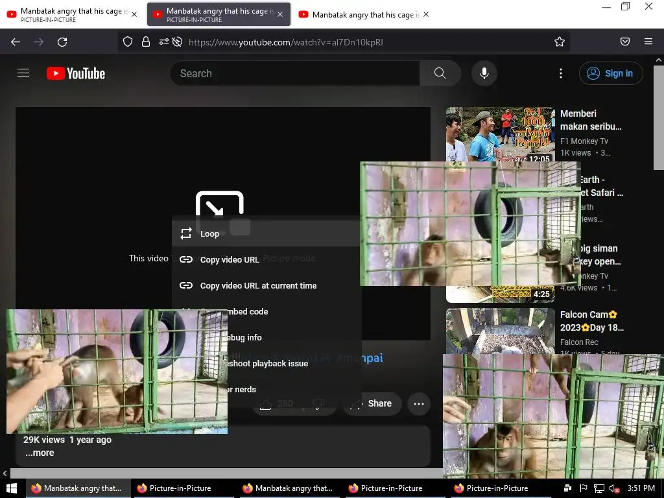
Task: Expand description with ...more
Action: click(x=40, y=453)
